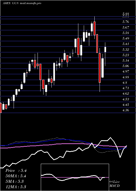The height and width of the screenshot is (191, 136).
Task: Pick the 5.49 price axis label
Action: tap(126, 38)
